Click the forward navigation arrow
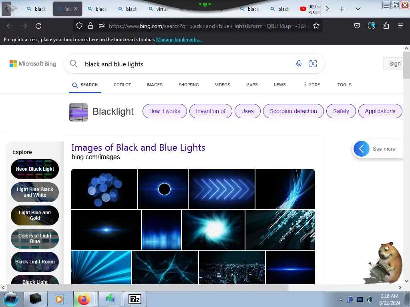The width and height of the screenshot is (410, 307). tap(24, 26)
